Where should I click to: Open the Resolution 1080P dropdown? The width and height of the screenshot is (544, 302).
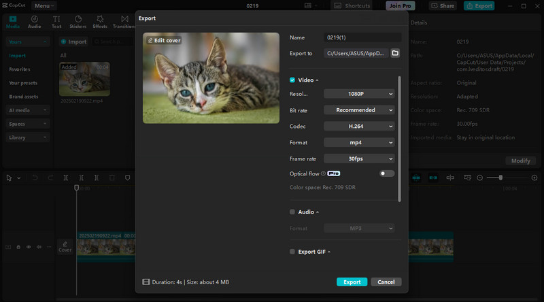(359, 94)
